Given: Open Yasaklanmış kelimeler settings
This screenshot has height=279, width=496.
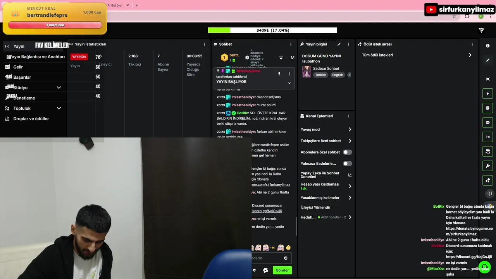Looking at the screenshot, I should click(326, 198).
